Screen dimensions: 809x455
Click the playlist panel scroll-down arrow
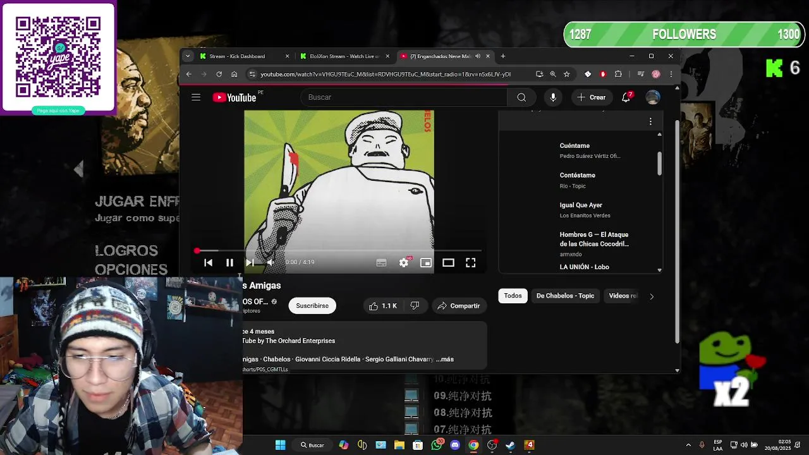659,270
